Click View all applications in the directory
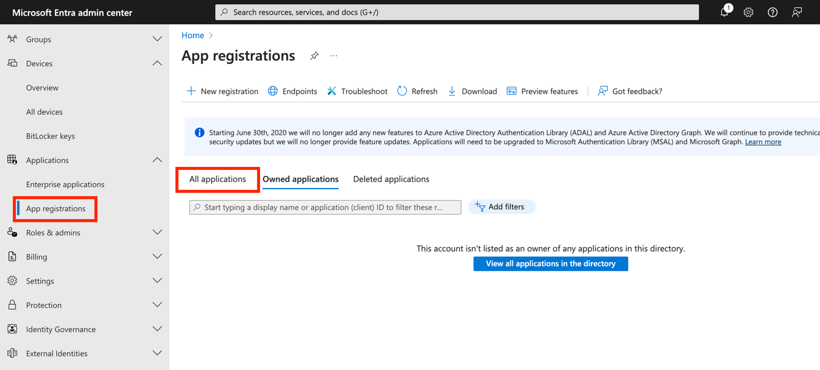 pyautogui.click(x=550, y=264)
